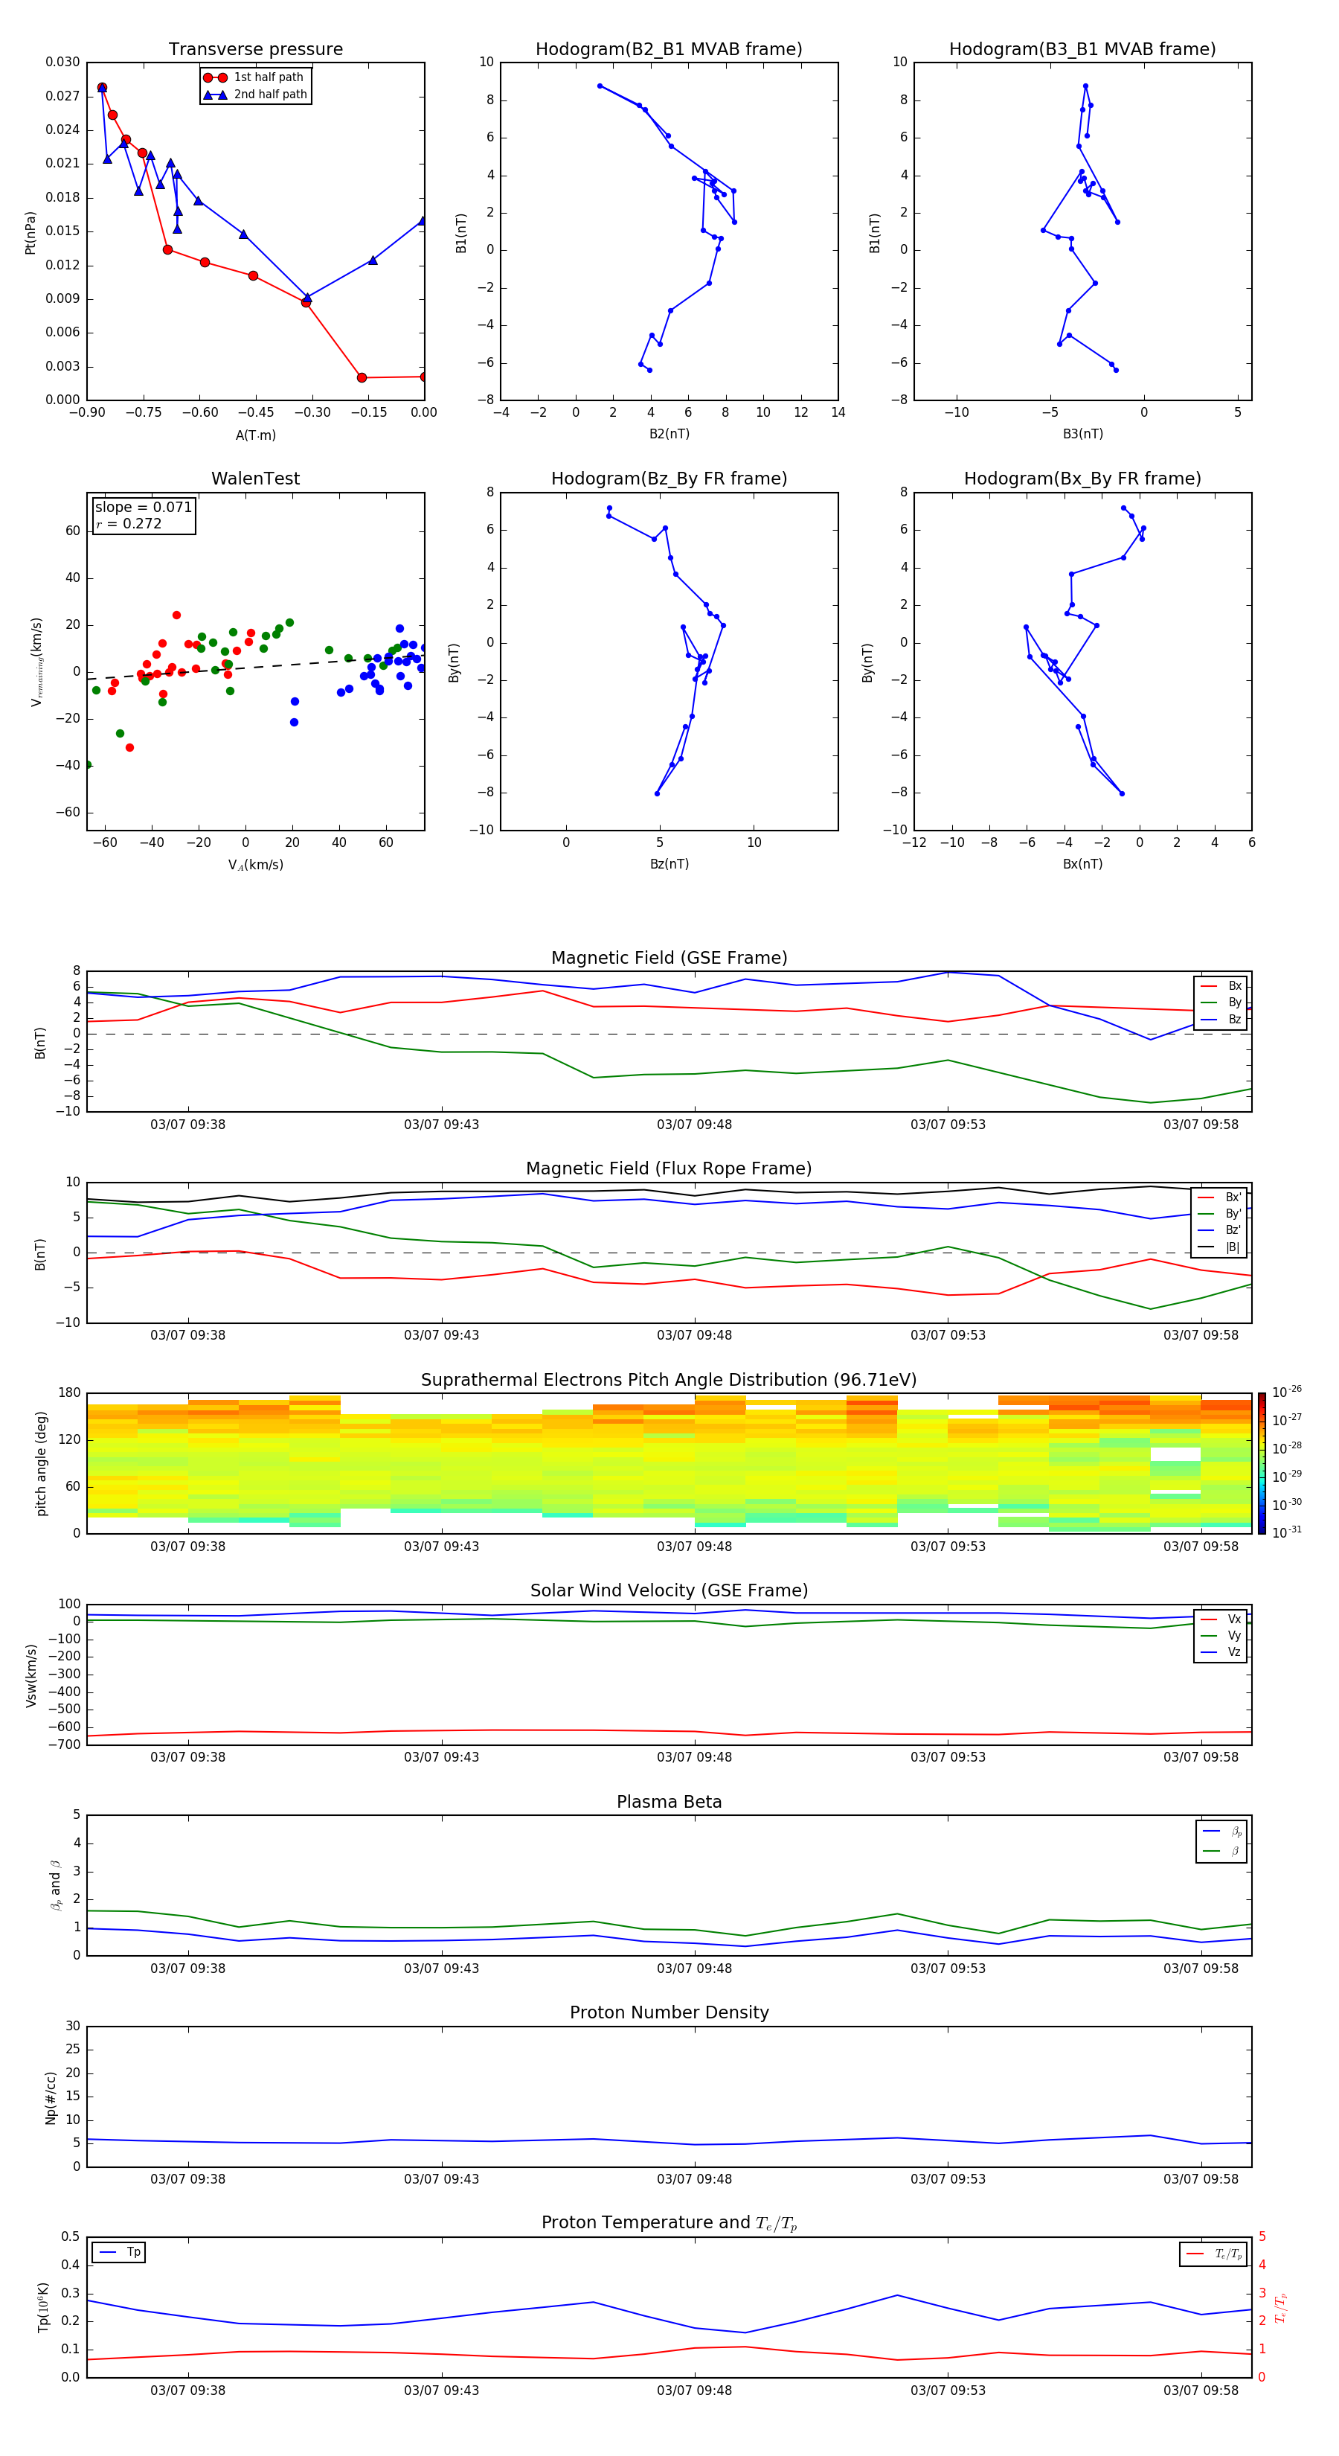Click the 'r = 0.272' annotation
The height and width of the screenshot is (2456, 1339).
point(129,523)
